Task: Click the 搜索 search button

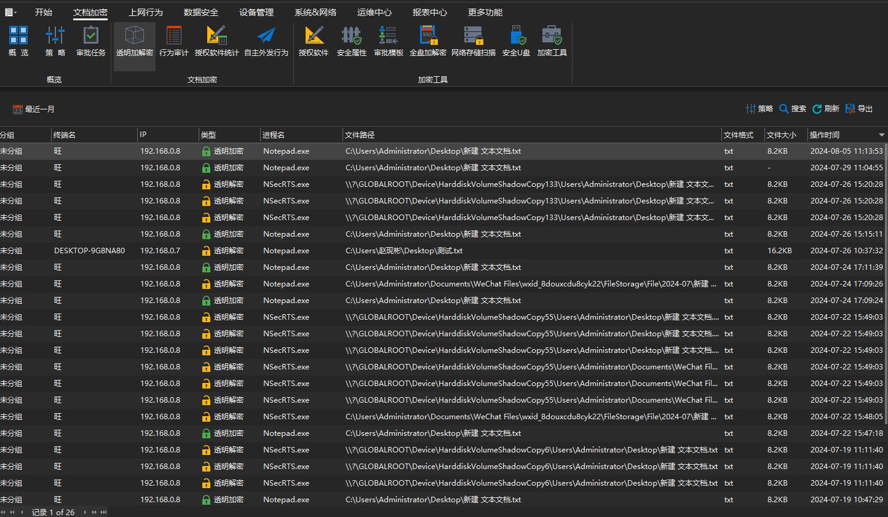Action: point(793,109)
